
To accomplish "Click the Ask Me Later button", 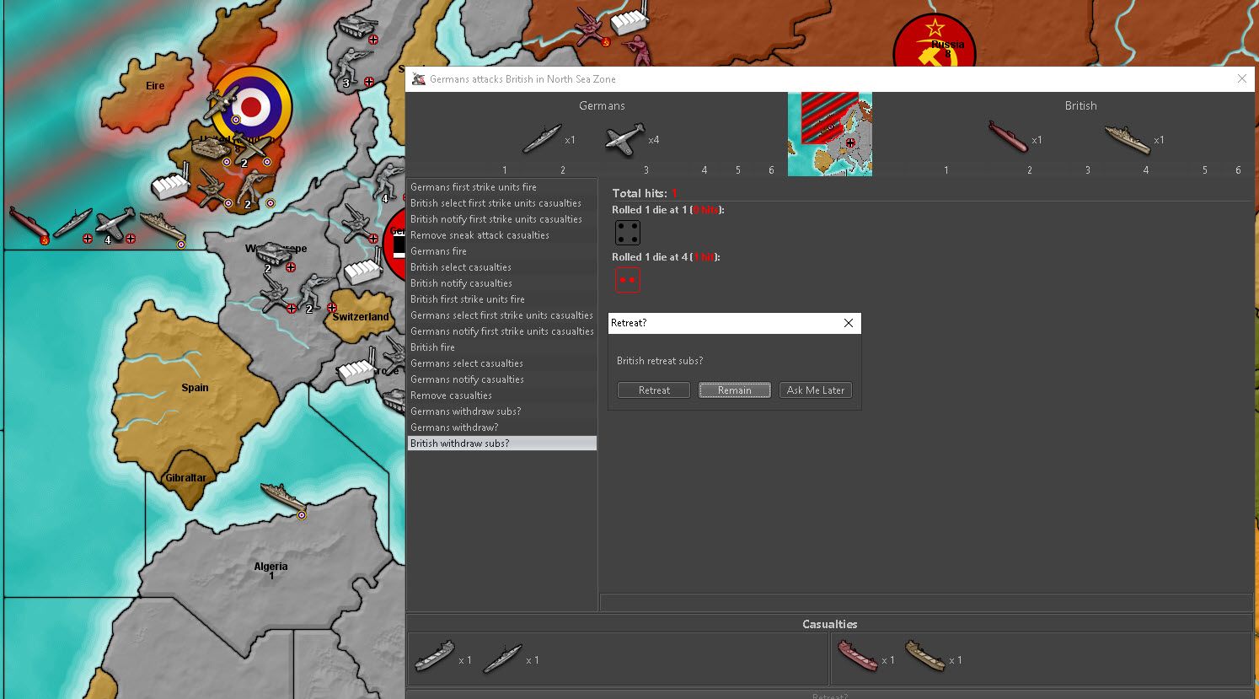I will 816,390.
